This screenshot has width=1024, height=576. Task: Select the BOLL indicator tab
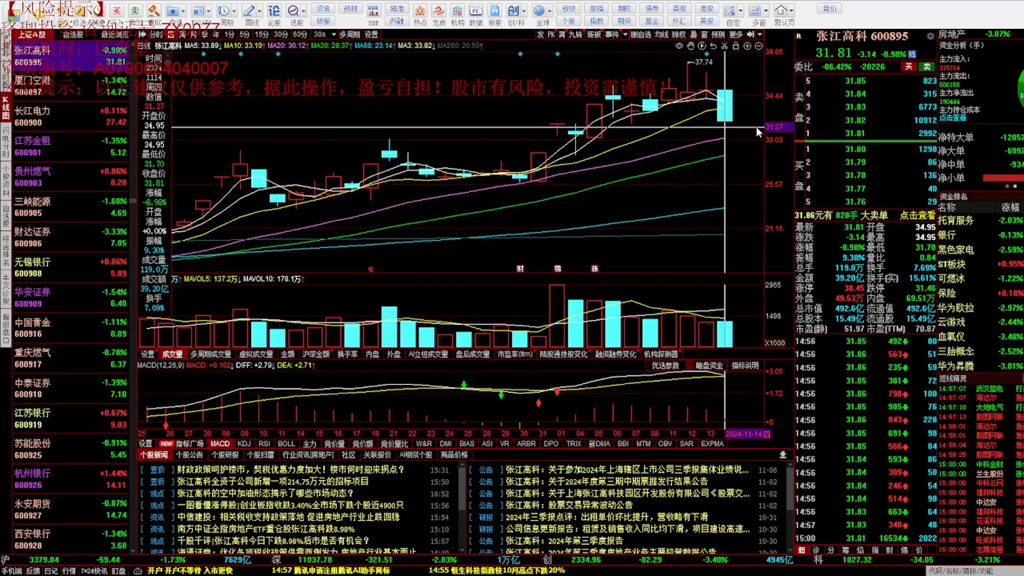pos(286,444)
